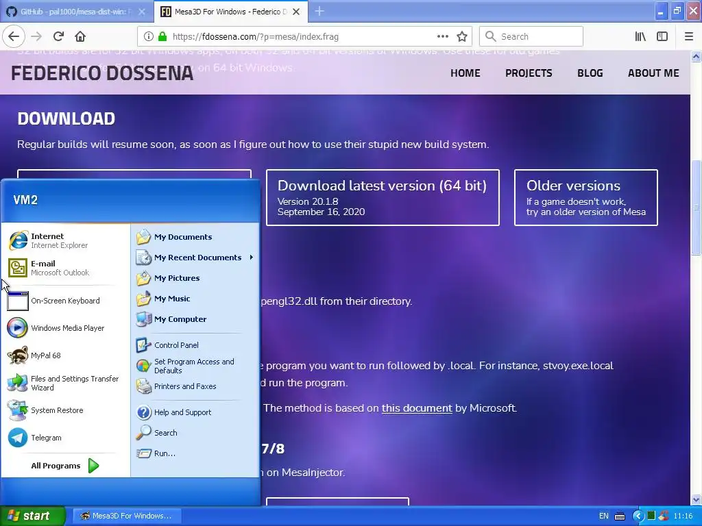Screen dimensions: 702x526
Task: Open My Pictures folder
Action: coord(195,278)
